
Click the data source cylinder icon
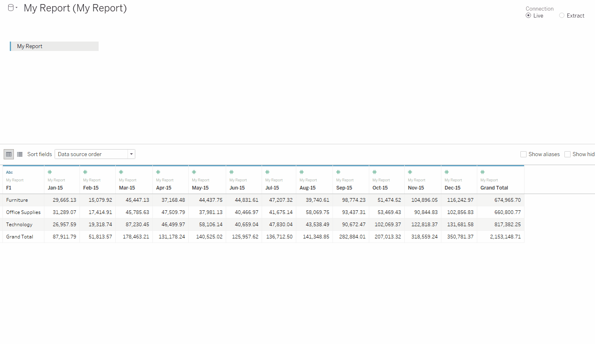10,7
